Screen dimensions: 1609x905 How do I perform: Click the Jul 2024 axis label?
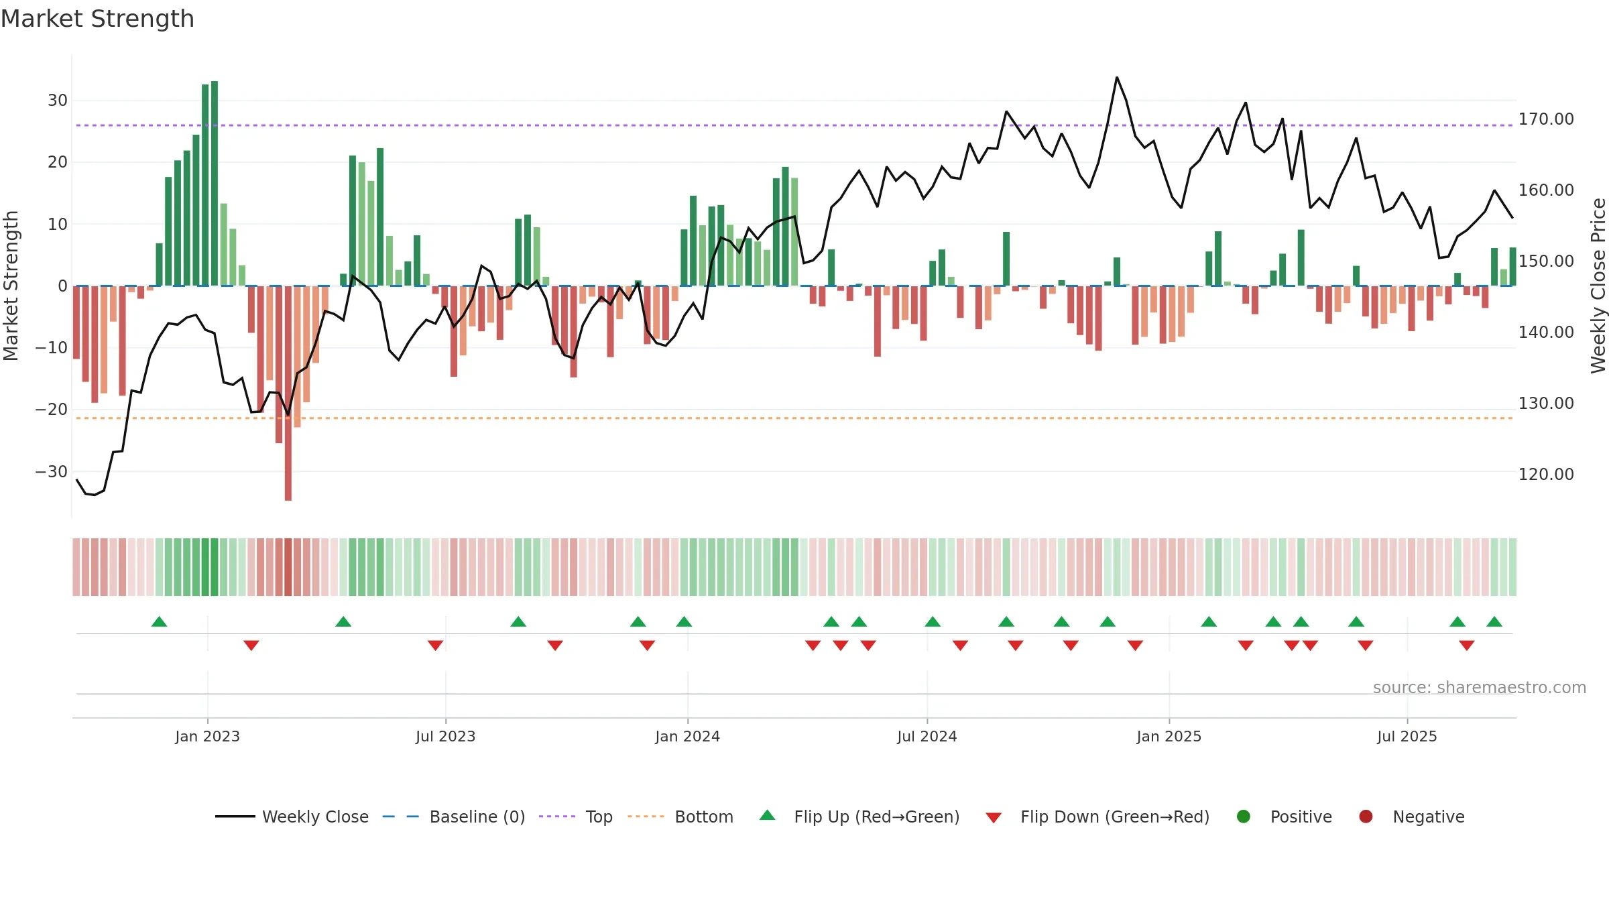pos(927,737)
